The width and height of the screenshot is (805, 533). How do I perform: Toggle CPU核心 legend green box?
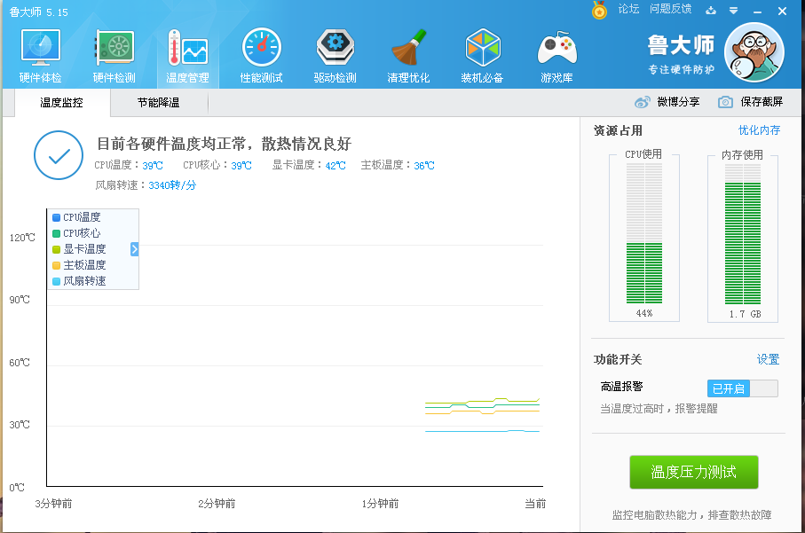[57, 233]
